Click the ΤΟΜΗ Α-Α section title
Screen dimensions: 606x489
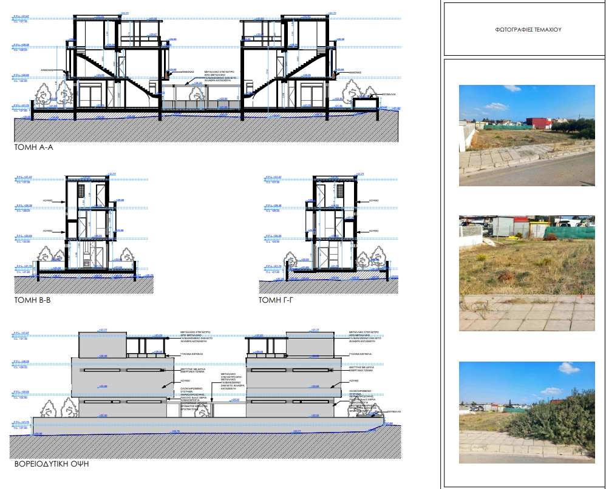tap(33, 147)
